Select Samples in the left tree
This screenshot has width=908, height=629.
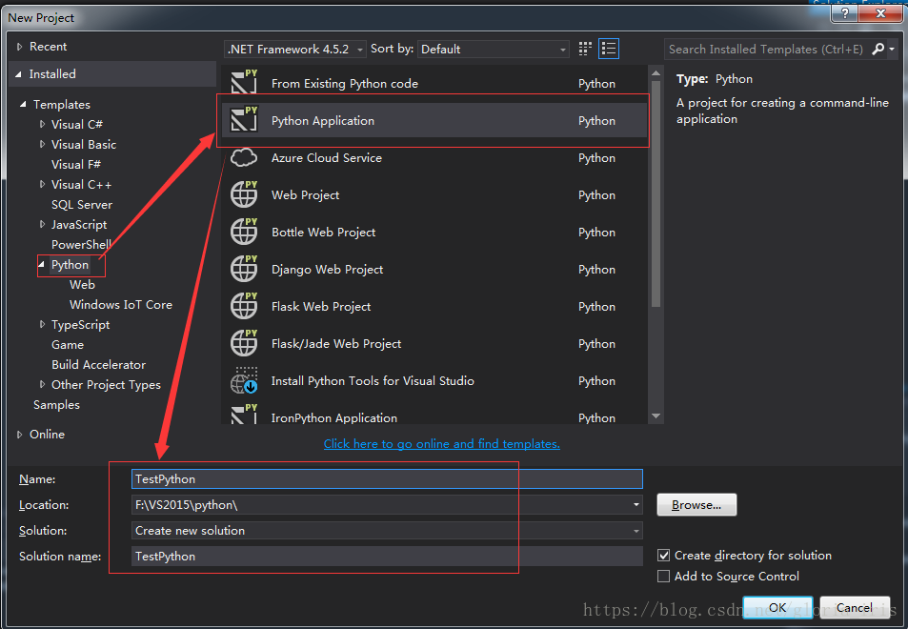point(57,405)
